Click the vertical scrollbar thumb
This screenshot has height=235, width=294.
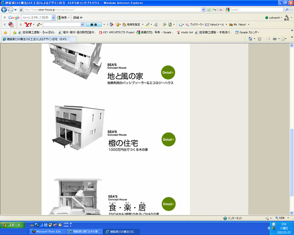point(292,163)
